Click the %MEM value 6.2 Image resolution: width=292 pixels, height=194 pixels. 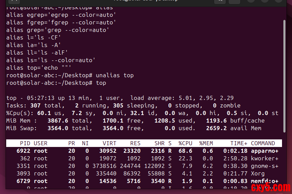[x=208, y=166]
